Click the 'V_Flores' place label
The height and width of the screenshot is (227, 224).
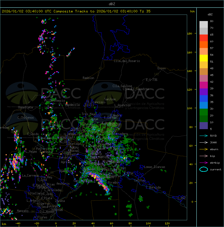click(41, 217)
